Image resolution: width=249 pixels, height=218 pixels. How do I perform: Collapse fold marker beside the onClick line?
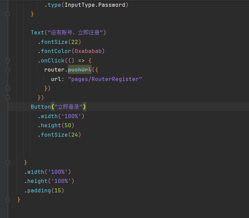coord(8,61)
